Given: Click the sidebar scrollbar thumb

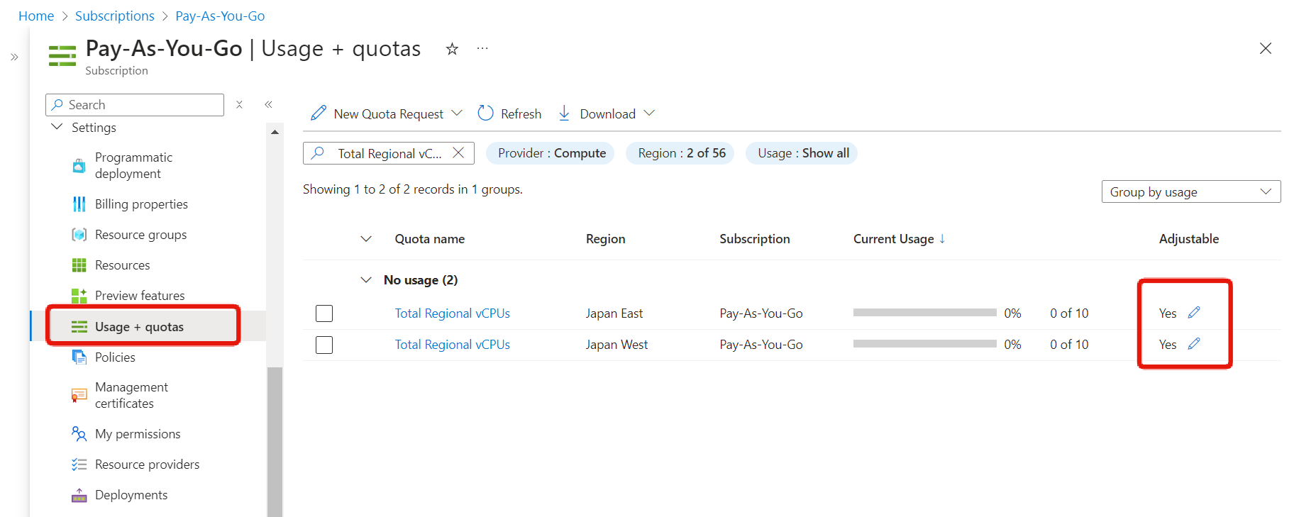Looking at the screenshot, I should [275, 442].
